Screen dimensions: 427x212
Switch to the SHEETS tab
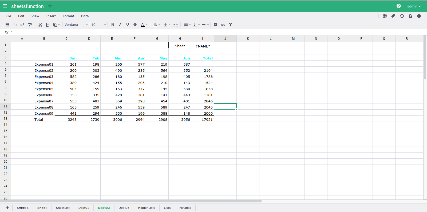click(x=23, y=208)
